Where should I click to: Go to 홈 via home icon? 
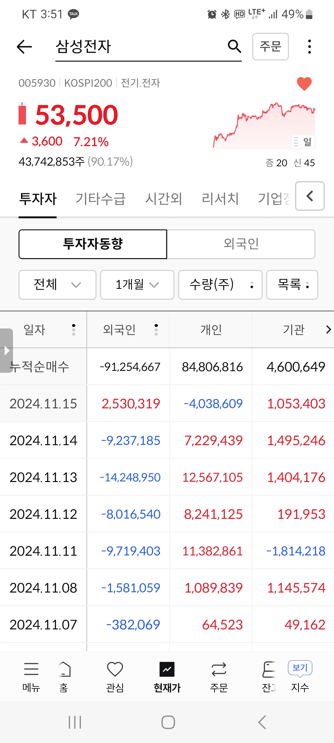64,670
